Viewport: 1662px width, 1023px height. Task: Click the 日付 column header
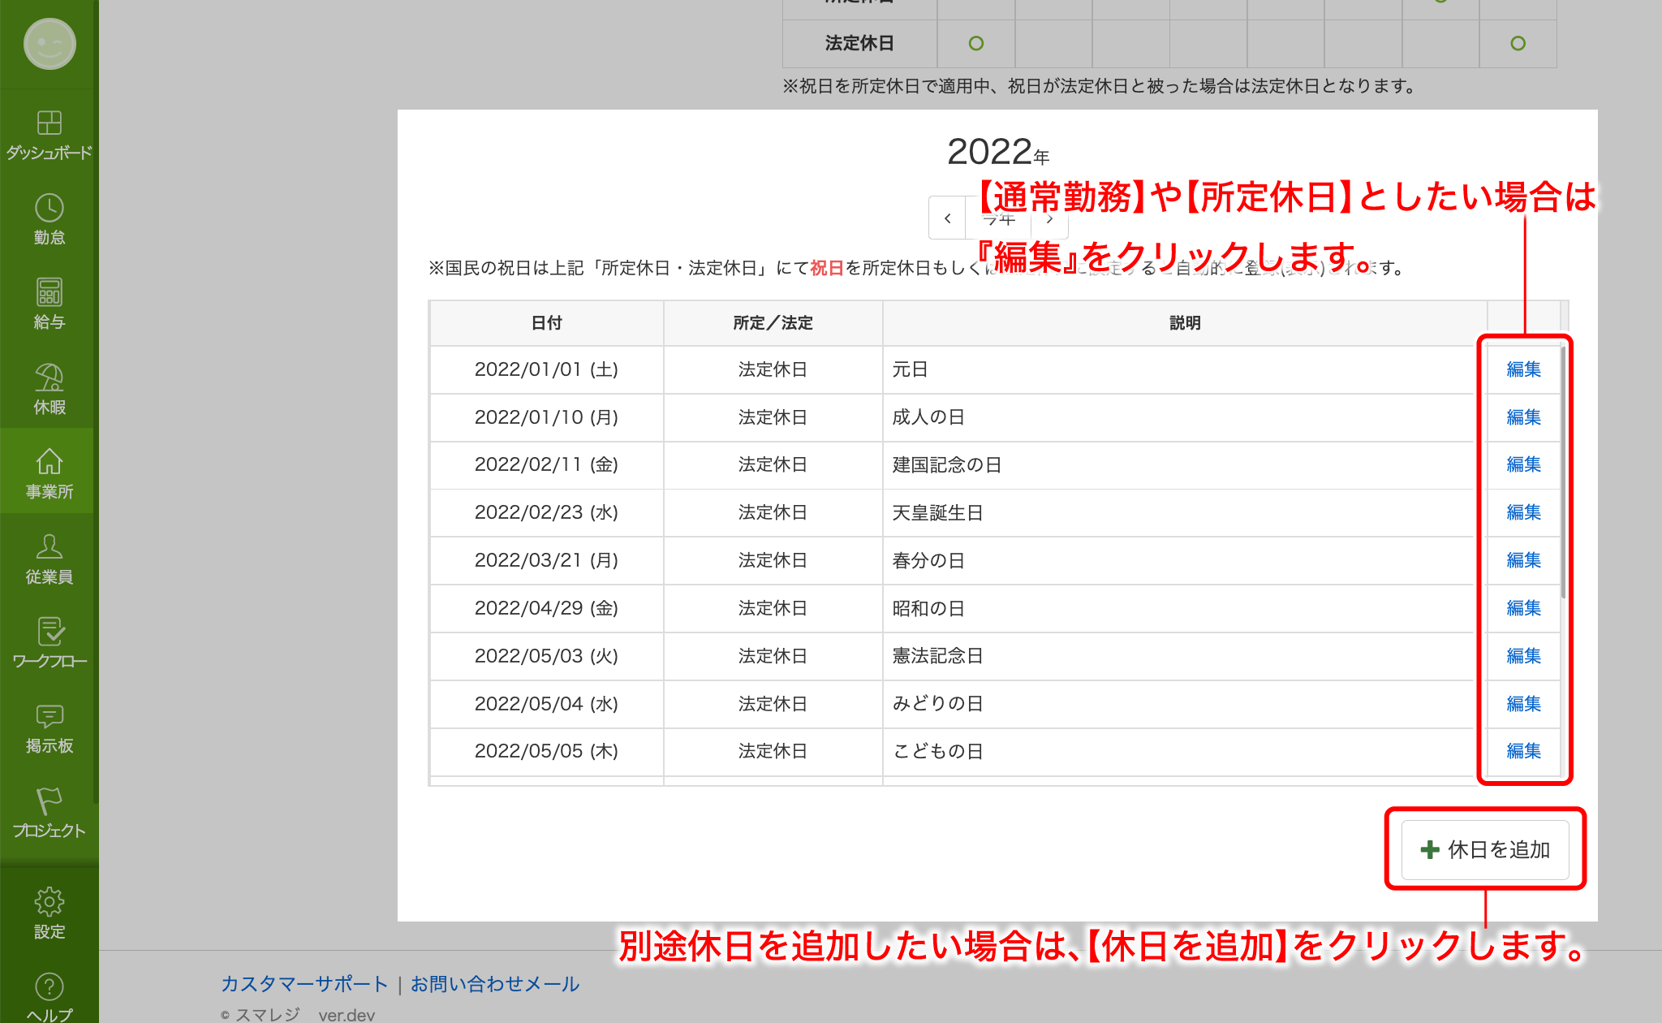point(546,323)
